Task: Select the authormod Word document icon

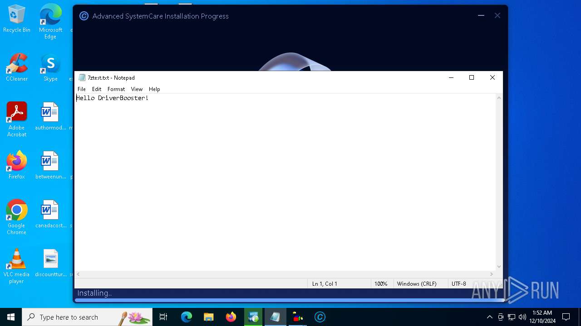Action: 50,117
